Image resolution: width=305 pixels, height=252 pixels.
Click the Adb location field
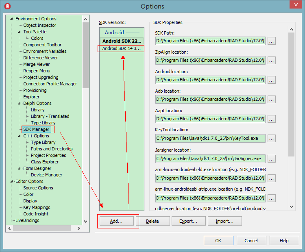tap(210, 99)
